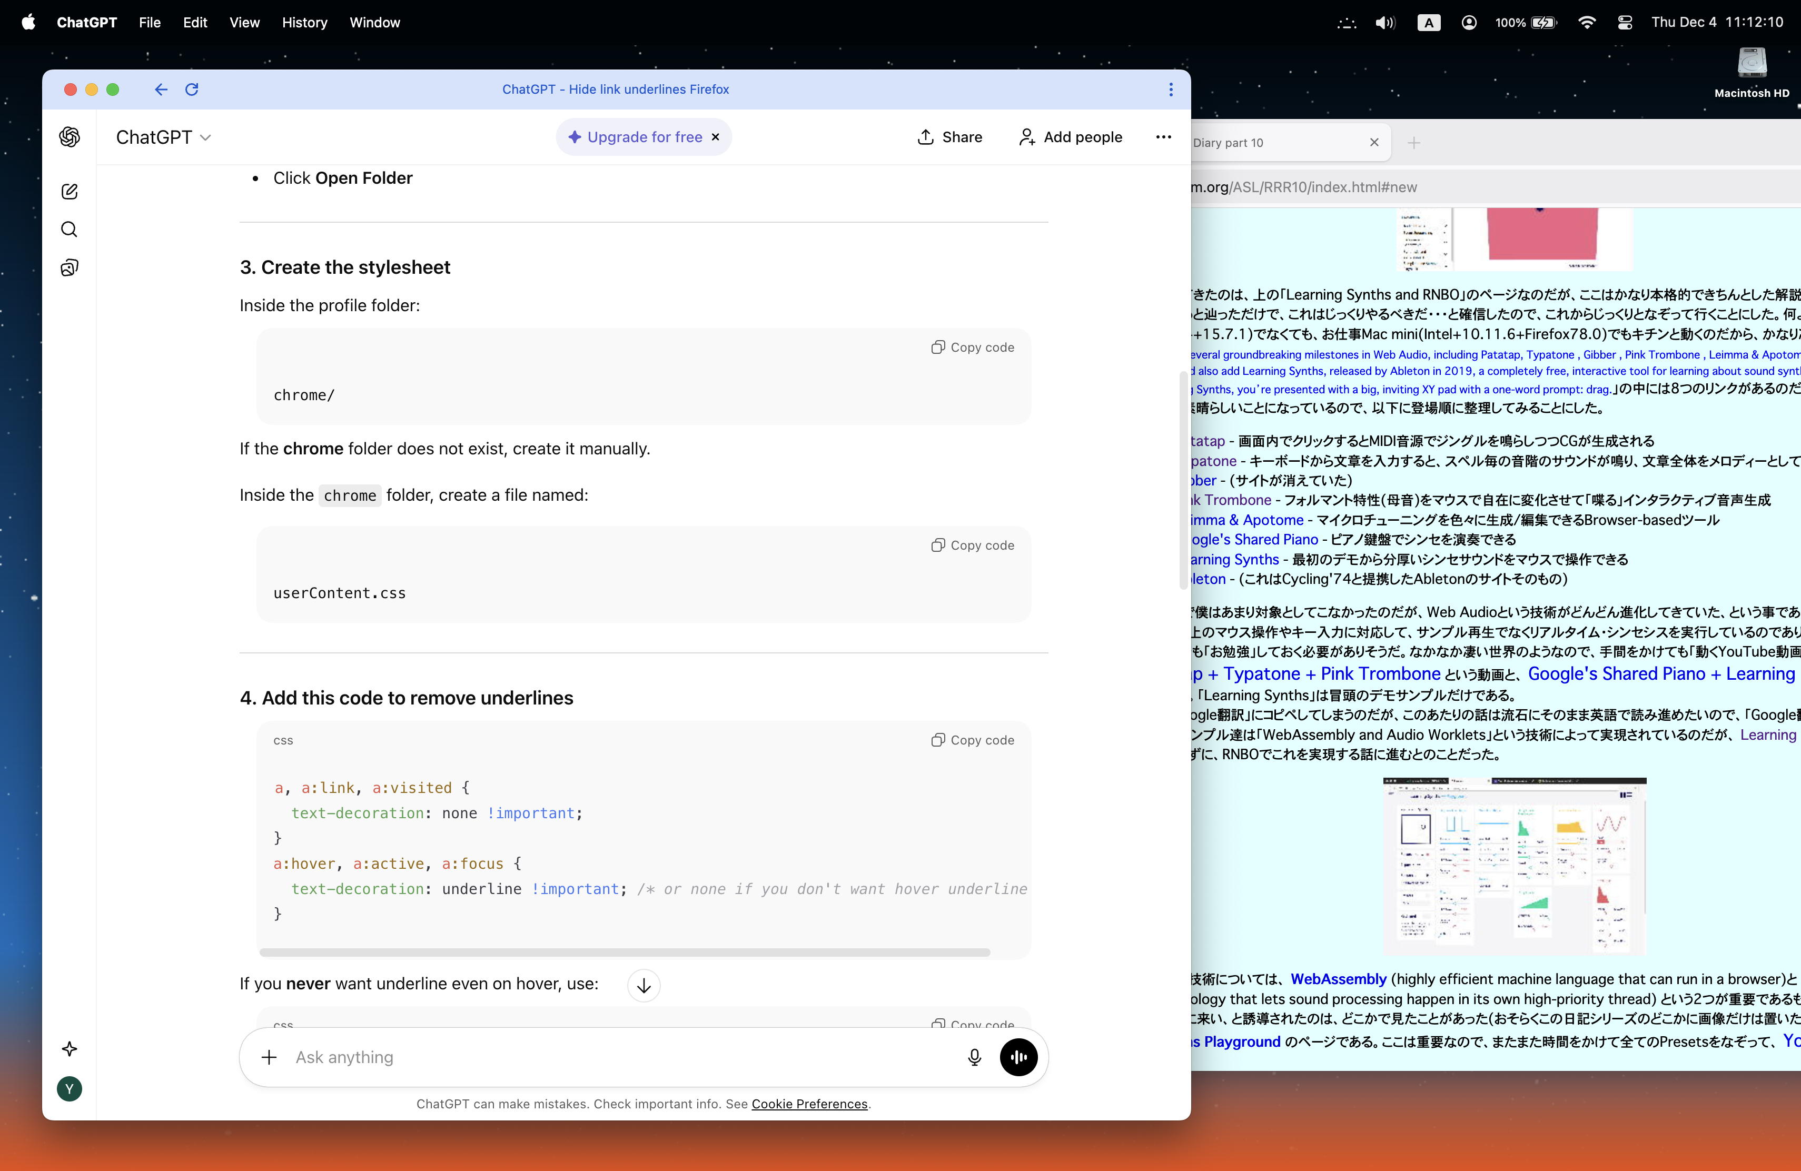Open the window's vertical dots menu
This screenshot has width=1801, height=1171.
[1171, 90]
